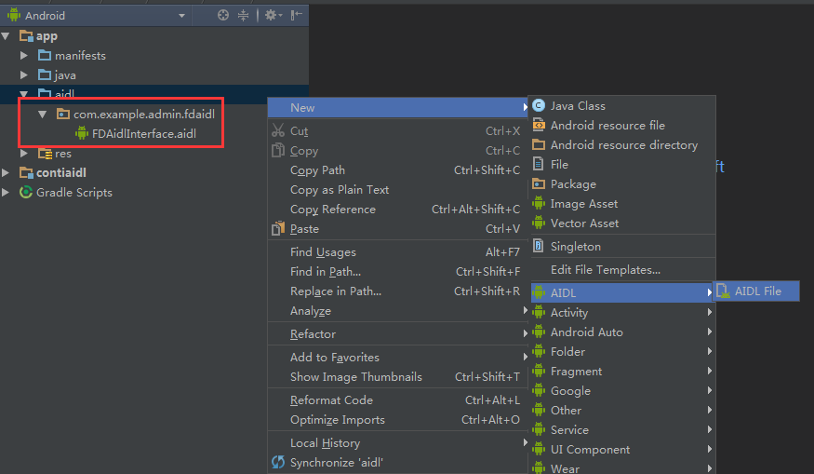
Task: Collapse the app module tree node
Action: tap(6, 36)
